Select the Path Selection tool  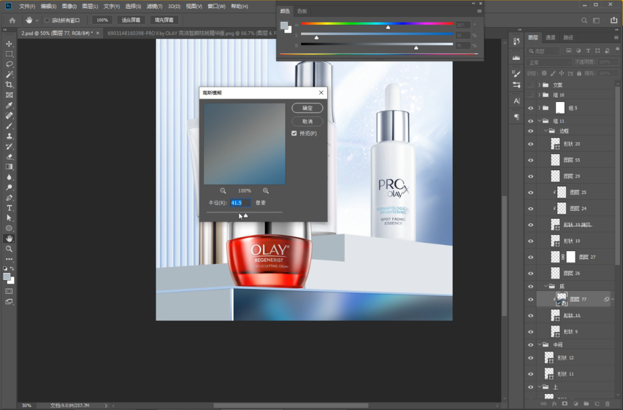(x=9, y=218)
